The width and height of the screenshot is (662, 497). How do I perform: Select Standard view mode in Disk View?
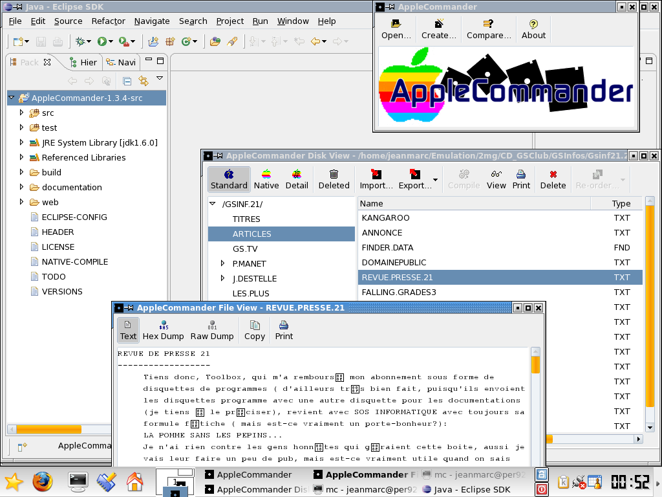click(x=229, y=180)
